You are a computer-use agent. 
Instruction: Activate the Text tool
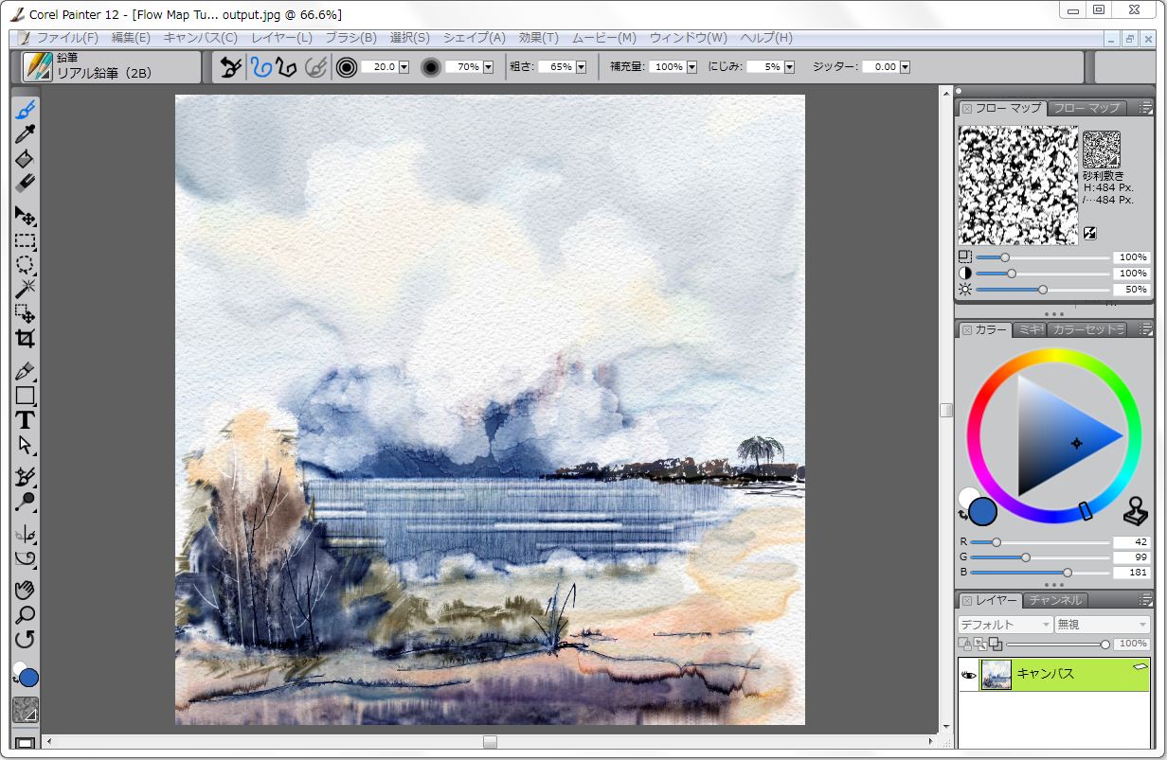tap(26, 420)
